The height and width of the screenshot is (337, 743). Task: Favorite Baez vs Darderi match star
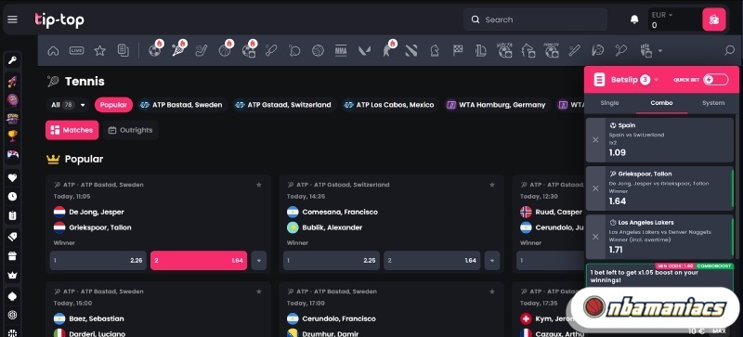[259, 292]
